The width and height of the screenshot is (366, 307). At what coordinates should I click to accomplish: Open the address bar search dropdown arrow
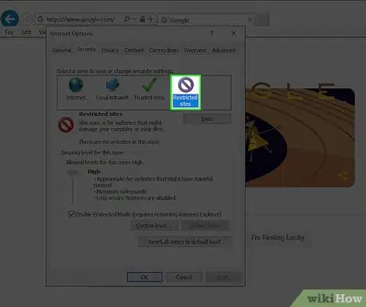tap(134, 19)
